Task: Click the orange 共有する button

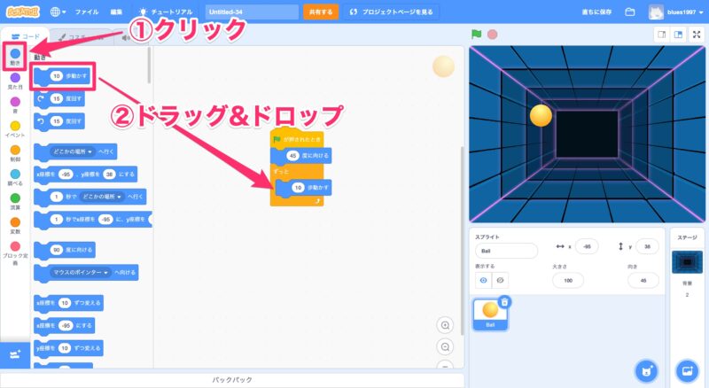Action: coord(320,12)
